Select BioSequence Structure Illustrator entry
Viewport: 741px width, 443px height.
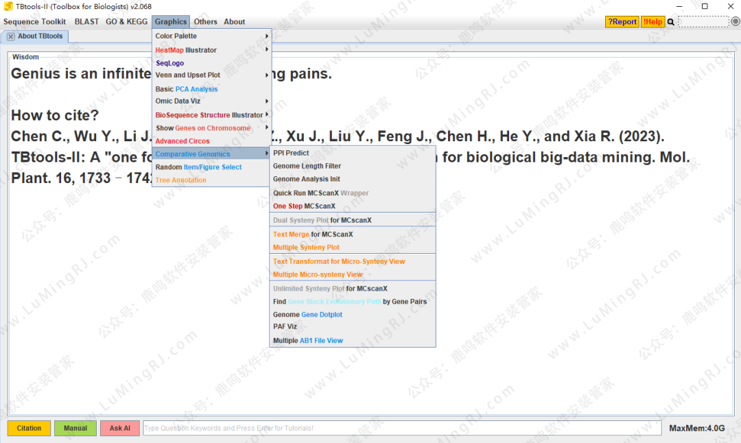tap(211, 115)
